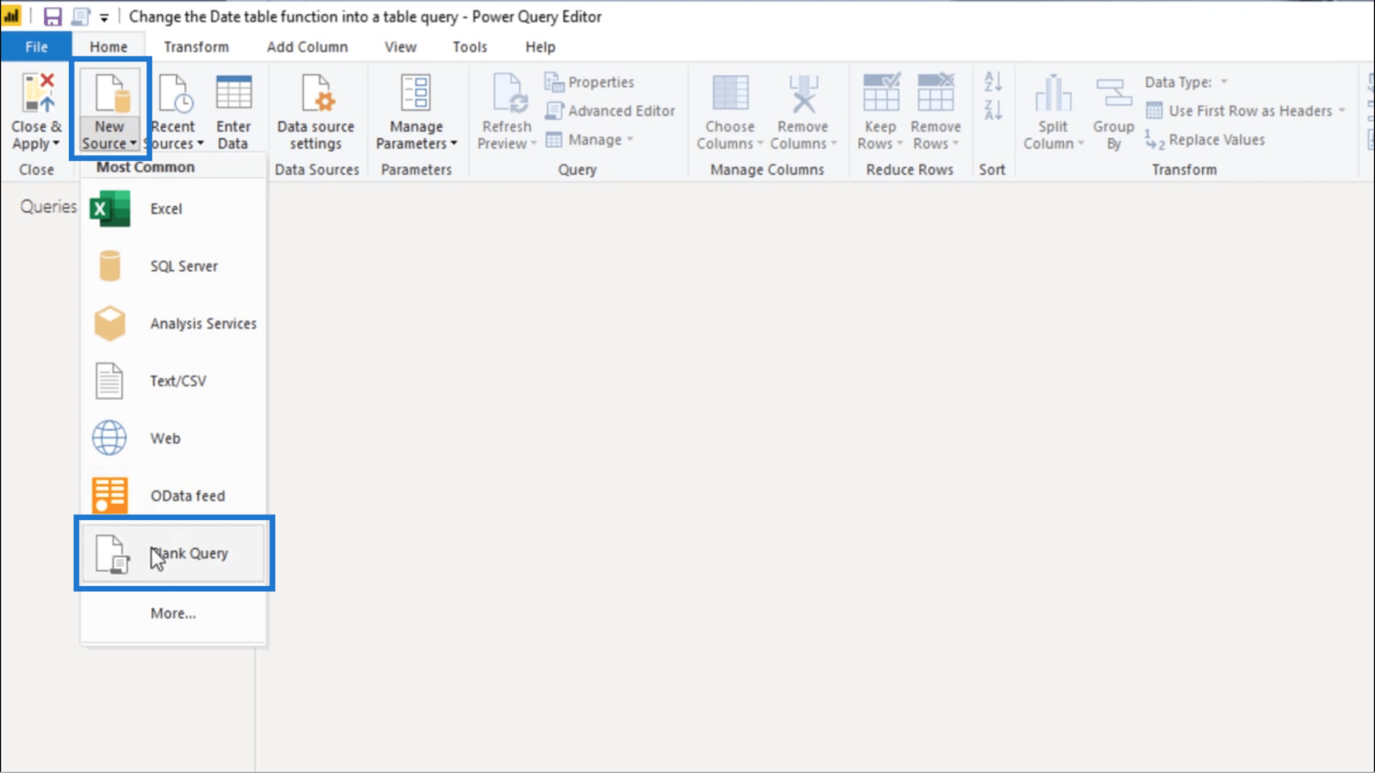1375x773 pixels.
Task: Click the Queries pane label
Action: click(48, 206)
